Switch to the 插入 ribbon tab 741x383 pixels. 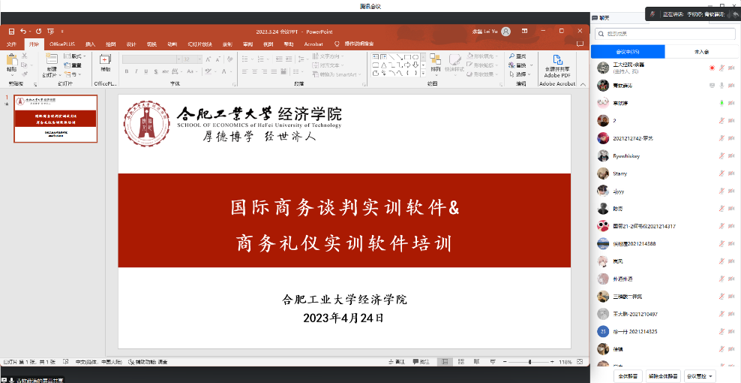pyautogui.click(x=90, y=44)
